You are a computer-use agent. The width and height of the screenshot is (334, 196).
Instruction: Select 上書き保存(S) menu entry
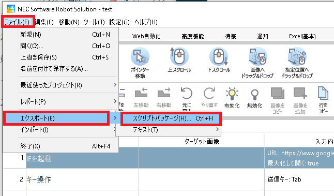[x=60, y=57]
